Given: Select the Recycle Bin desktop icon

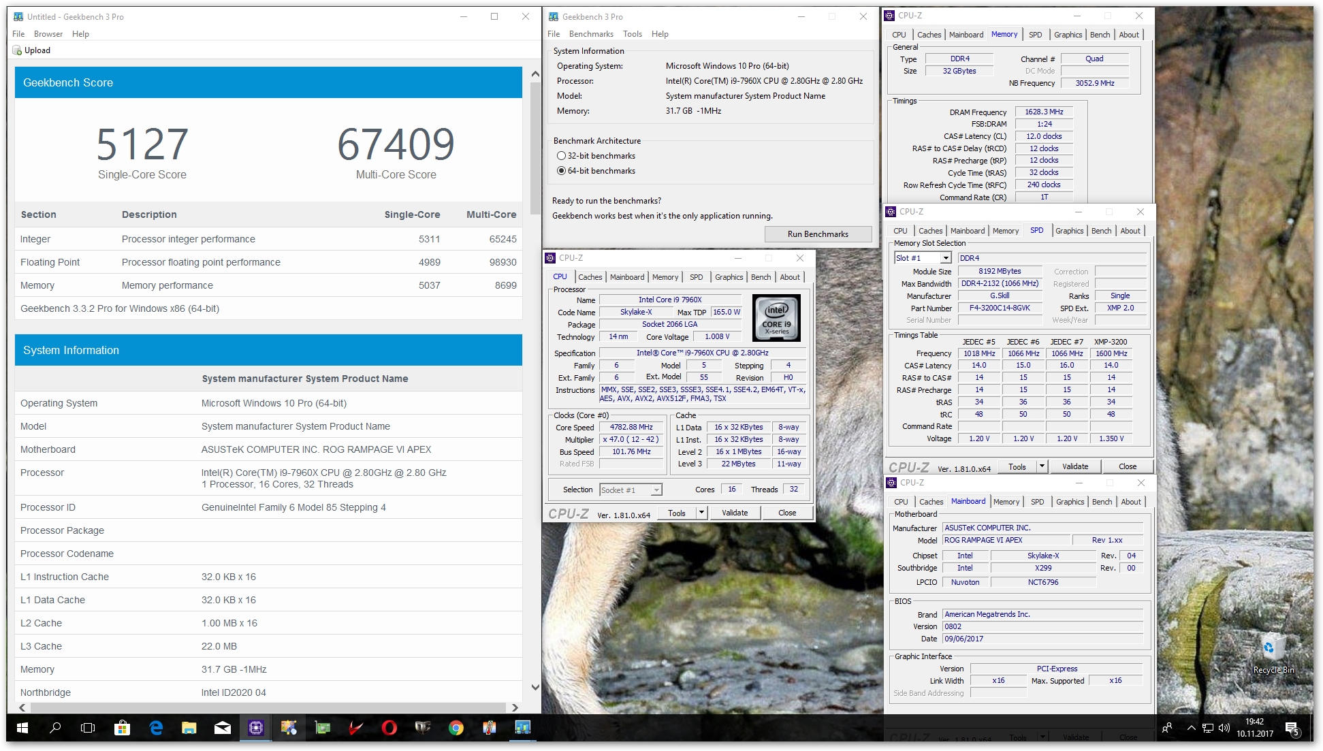Looking at the screenshot, I should (1273, 652).
